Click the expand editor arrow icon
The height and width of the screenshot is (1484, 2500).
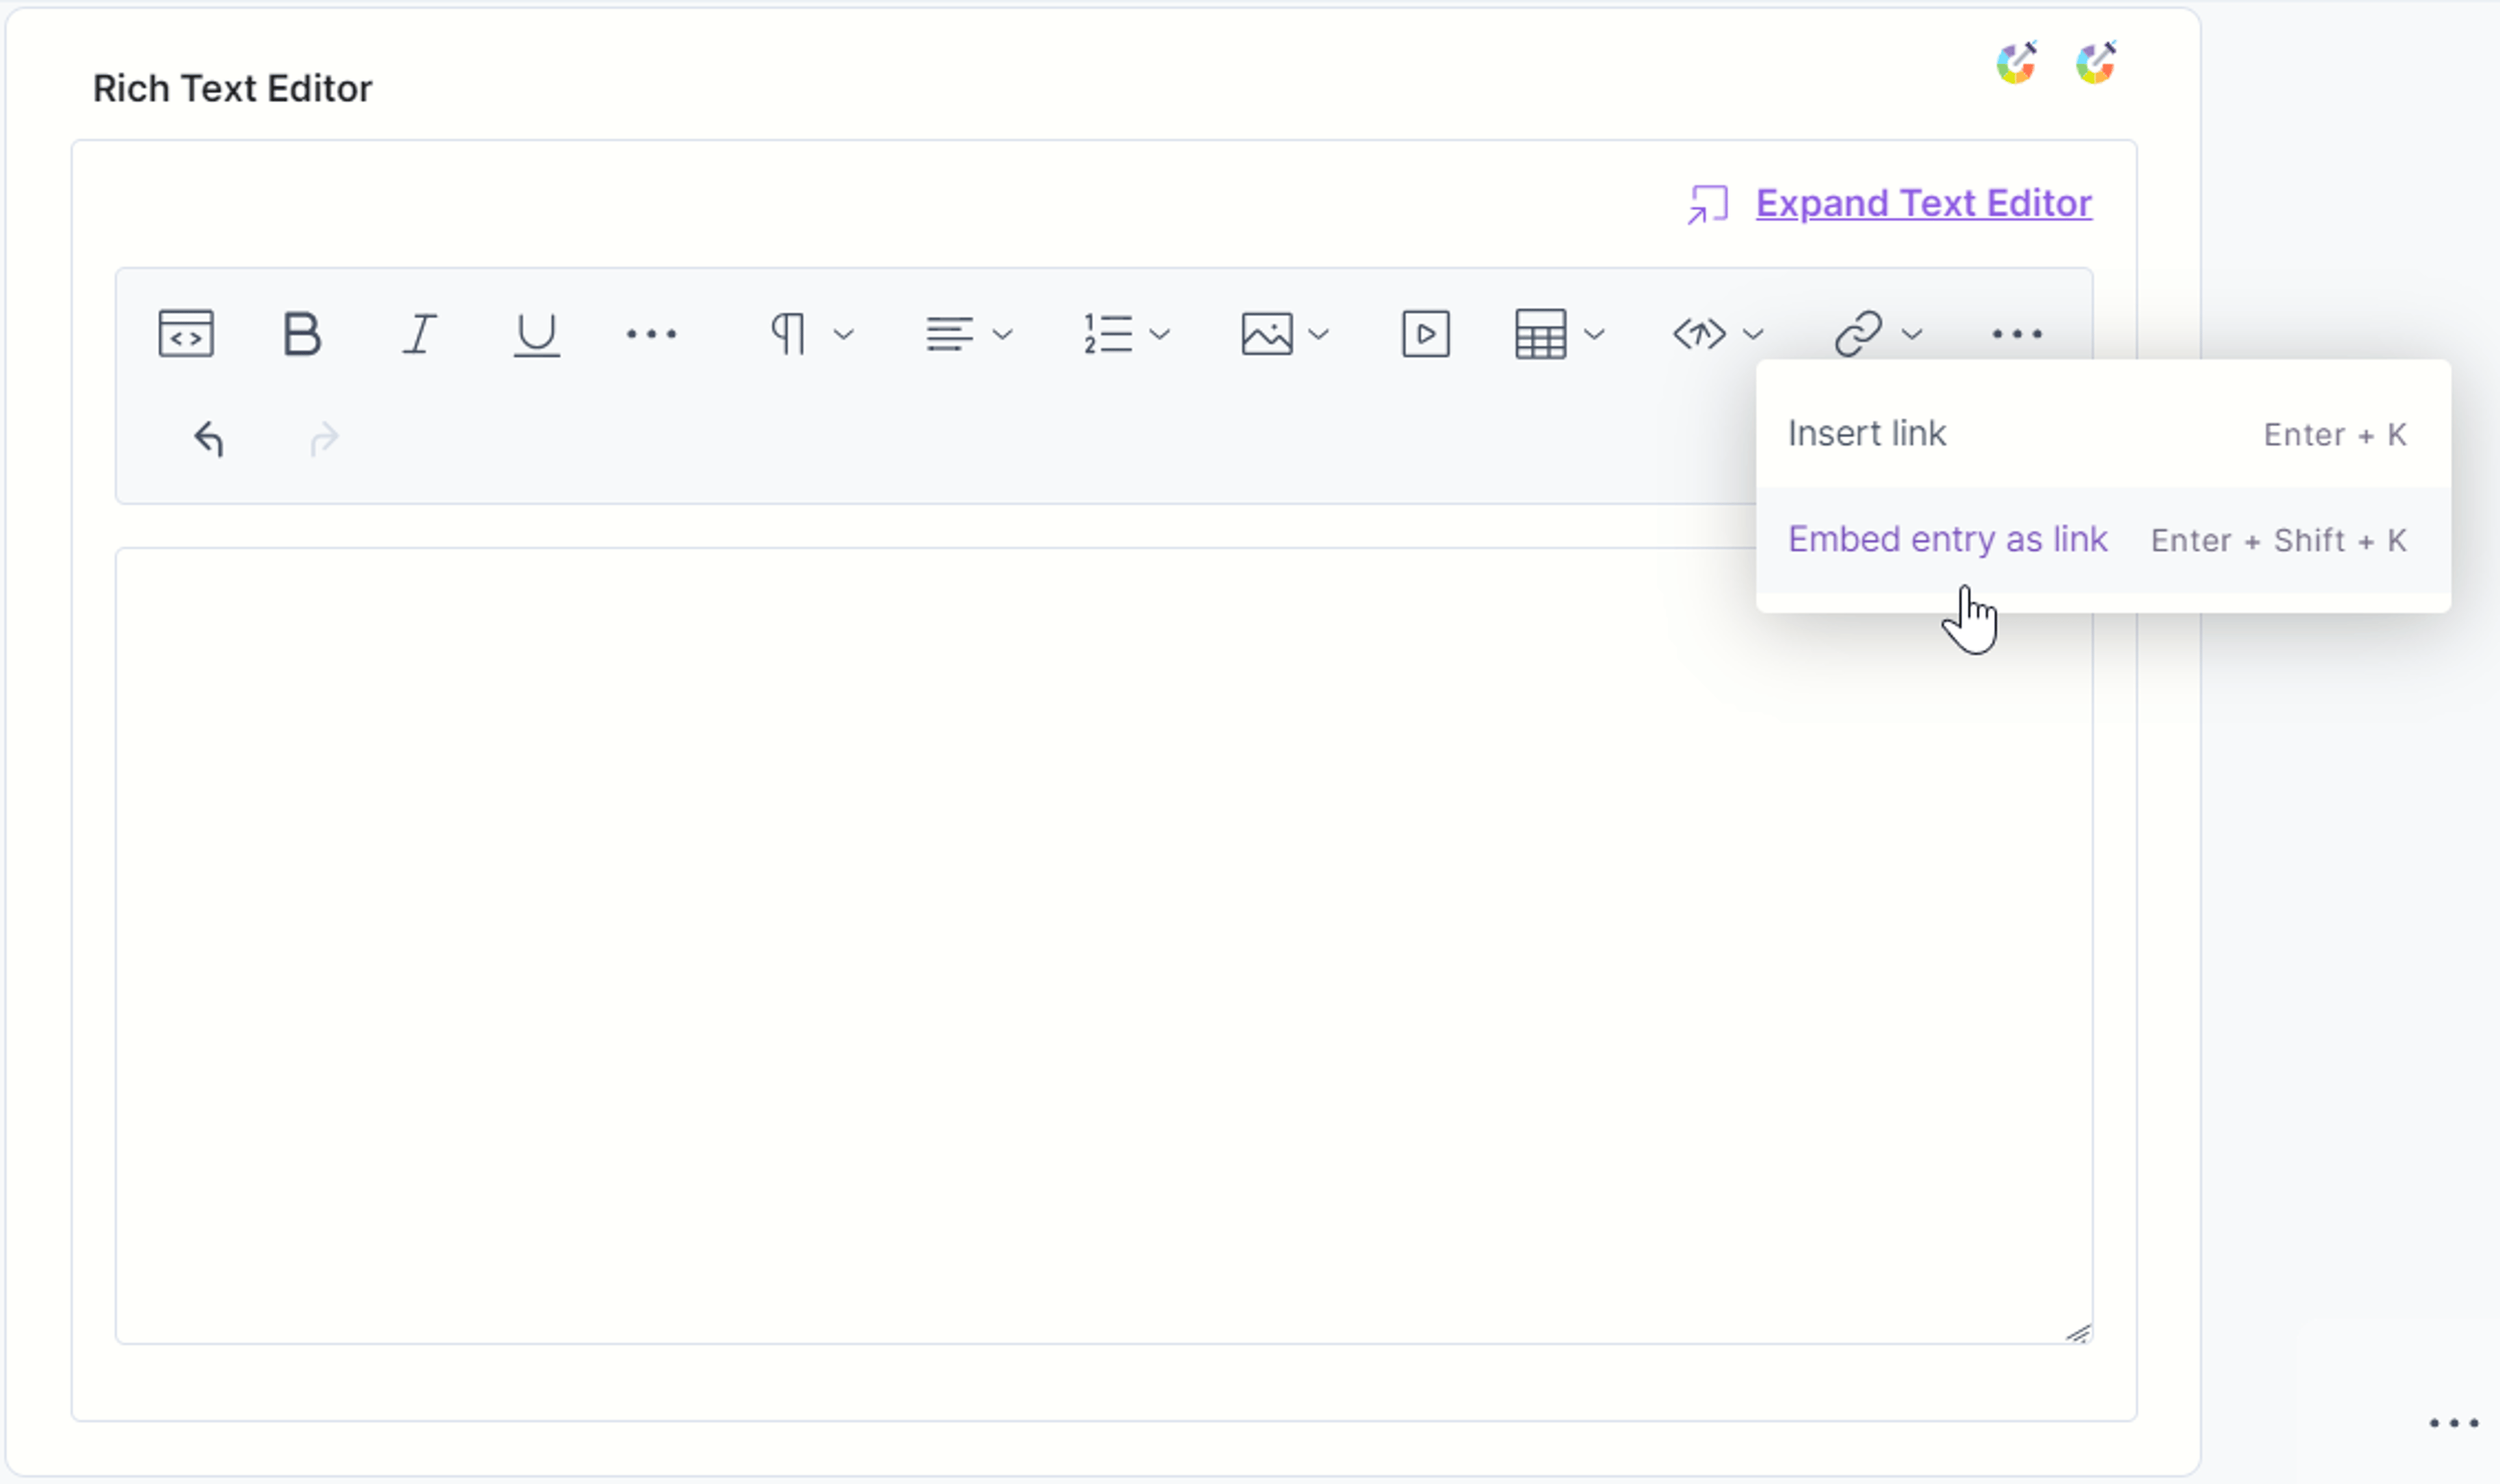(1707, 204)
